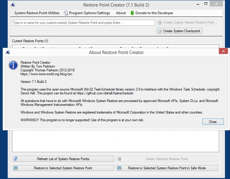The height and width of the screenshot is (179, 230).
Task: Click the Version 7.1 Build 2 text
Action: 34,82
